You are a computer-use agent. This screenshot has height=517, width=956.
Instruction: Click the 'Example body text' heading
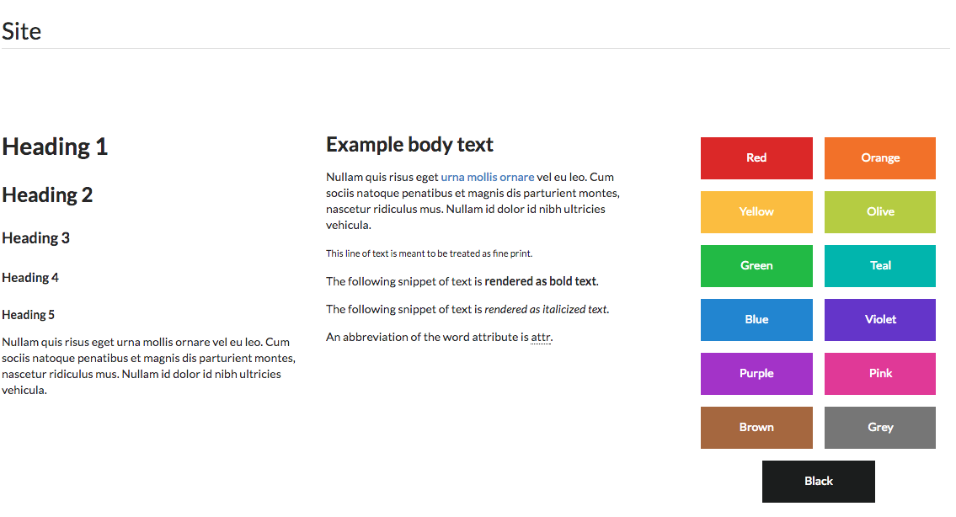(409, 145)
